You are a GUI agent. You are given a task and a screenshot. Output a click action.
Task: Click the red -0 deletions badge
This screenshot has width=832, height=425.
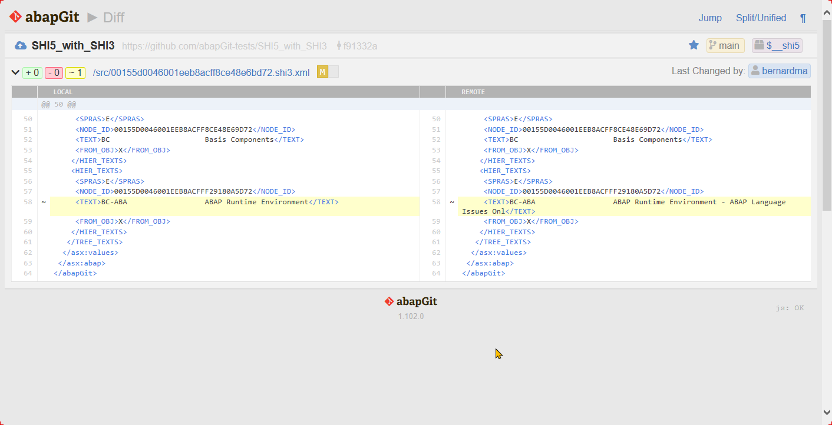[x=54, y=73]
